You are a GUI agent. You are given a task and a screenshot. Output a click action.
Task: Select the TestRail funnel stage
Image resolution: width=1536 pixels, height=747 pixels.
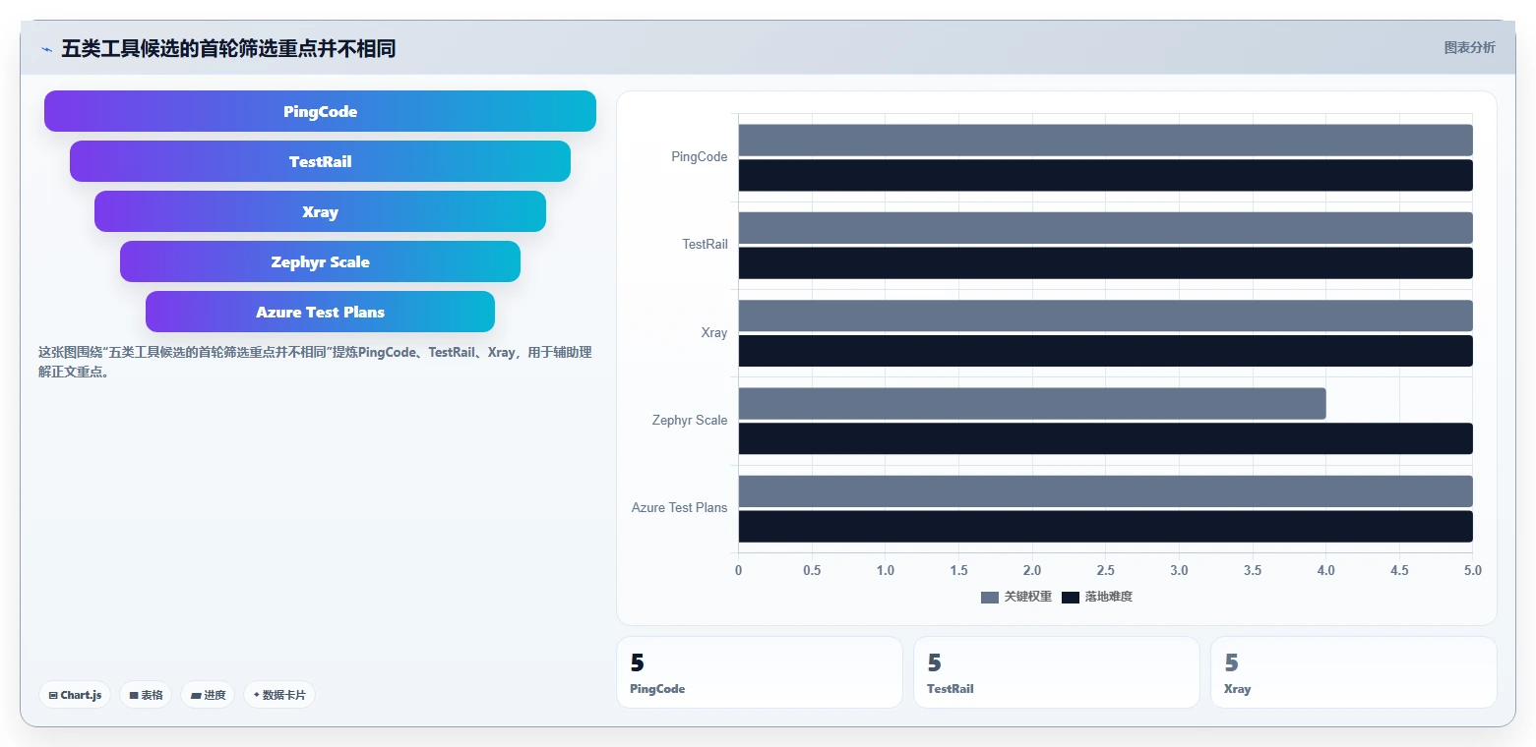(x=320, y=161)
